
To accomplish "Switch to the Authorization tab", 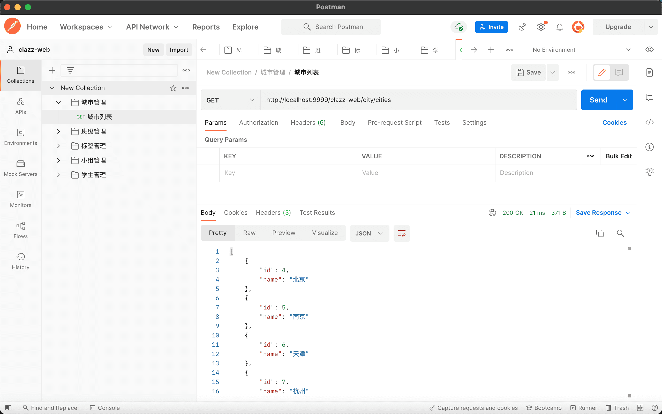I will (259, 123).
